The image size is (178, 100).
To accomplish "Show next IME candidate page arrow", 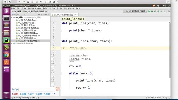I will coord(55,94).
